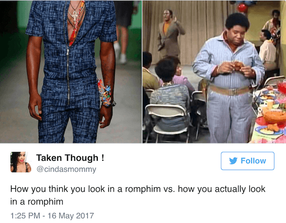Open the 1:25 PM - 16 May 2017 timestamp
This screenshot has width=286, height=223.
52,216
